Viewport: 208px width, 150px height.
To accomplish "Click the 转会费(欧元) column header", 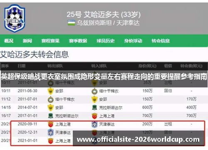I will coord(191,66).
